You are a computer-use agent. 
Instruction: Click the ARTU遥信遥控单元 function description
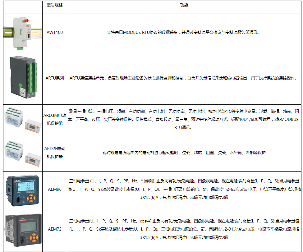[x=184, y=78]
